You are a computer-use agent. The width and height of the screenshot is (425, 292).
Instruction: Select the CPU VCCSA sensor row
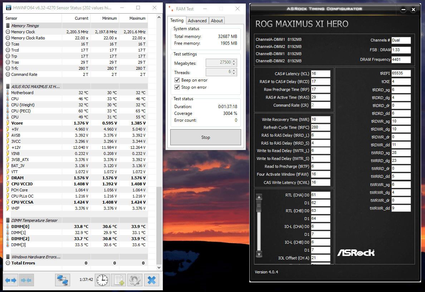[75, 202]
